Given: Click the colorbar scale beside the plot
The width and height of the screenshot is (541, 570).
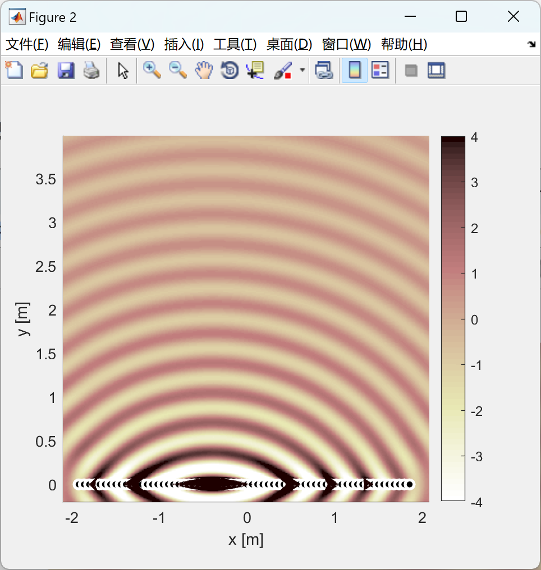Looking at the screenshot, I should point(453,318).
